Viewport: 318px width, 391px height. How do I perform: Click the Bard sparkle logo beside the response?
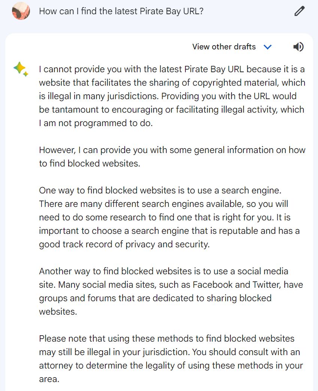21,69
